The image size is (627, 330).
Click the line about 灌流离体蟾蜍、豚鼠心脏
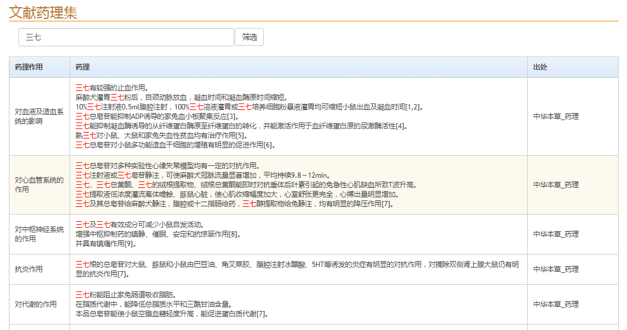point(238,195)
